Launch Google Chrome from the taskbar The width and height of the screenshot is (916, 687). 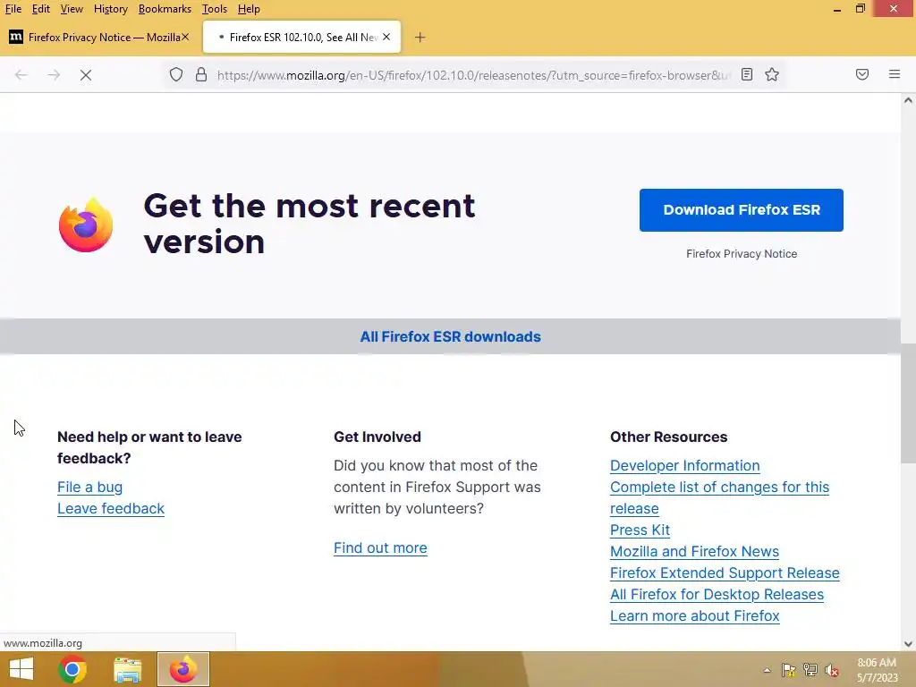click(x=72, y=669)
